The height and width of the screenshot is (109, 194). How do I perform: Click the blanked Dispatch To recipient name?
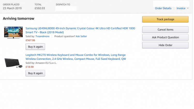pos(66,9)
